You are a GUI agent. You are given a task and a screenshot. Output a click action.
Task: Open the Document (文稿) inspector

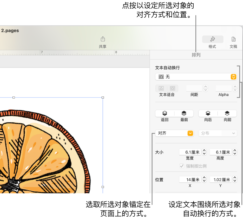pos(233,39)
